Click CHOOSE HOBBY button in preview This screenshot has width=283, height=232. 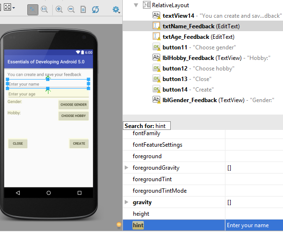pyautogui.click(x=73, y=116)
